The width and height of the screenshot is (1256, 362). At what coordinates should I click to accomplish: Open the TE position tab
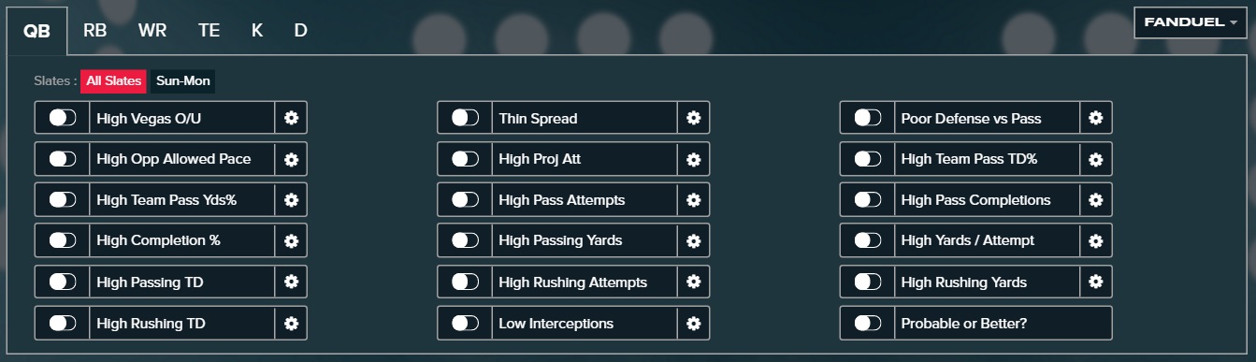[x=209, y=30]
